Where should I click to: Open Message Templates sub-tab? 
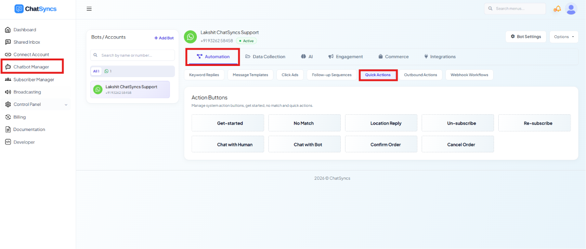tap(250, 75)
